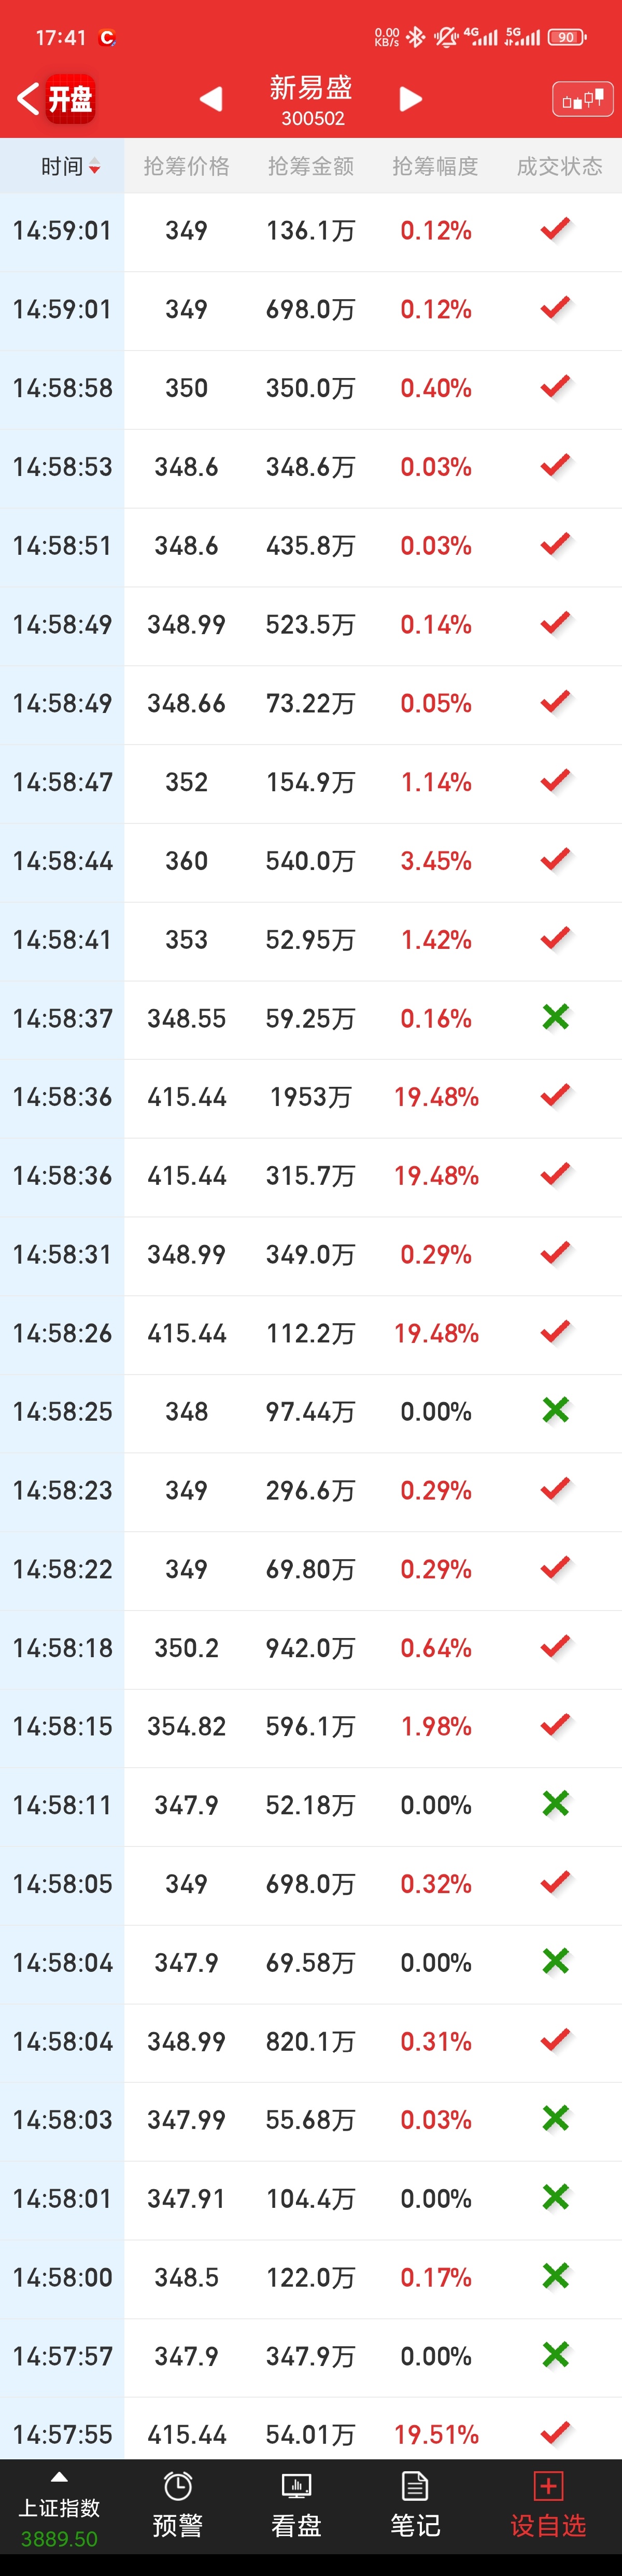
Task: Tap the 抢筹幅度 column header
Action: coord(435,166)
